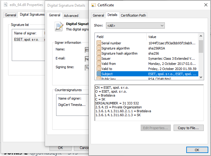Viewport: 211px width, 156px height.
Task: Open Advanced tab in Digital Signature Details
Action: pyautogui.click(x=71, y=16)
